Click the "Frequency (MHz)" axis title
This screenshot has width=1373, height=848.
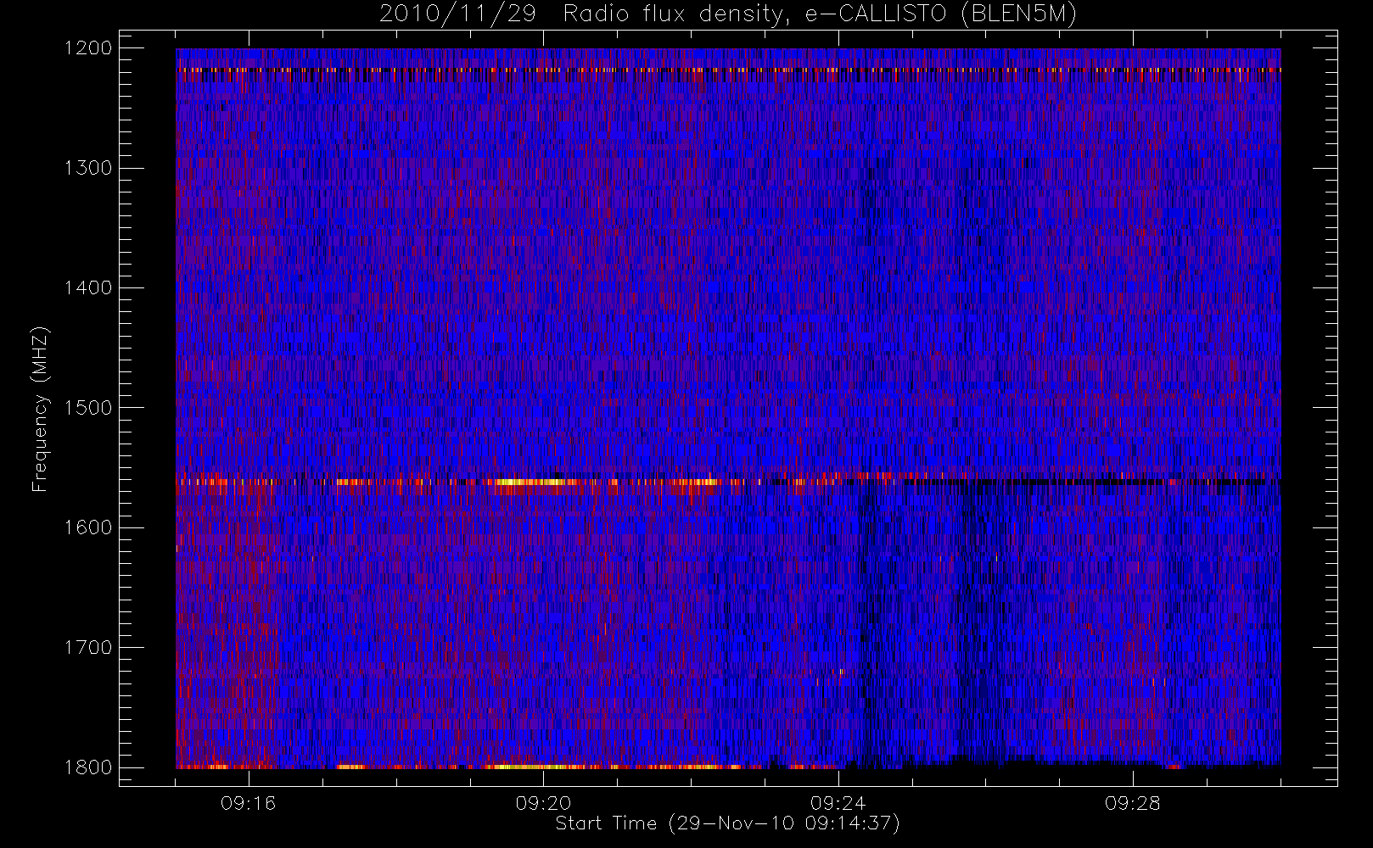40,409
